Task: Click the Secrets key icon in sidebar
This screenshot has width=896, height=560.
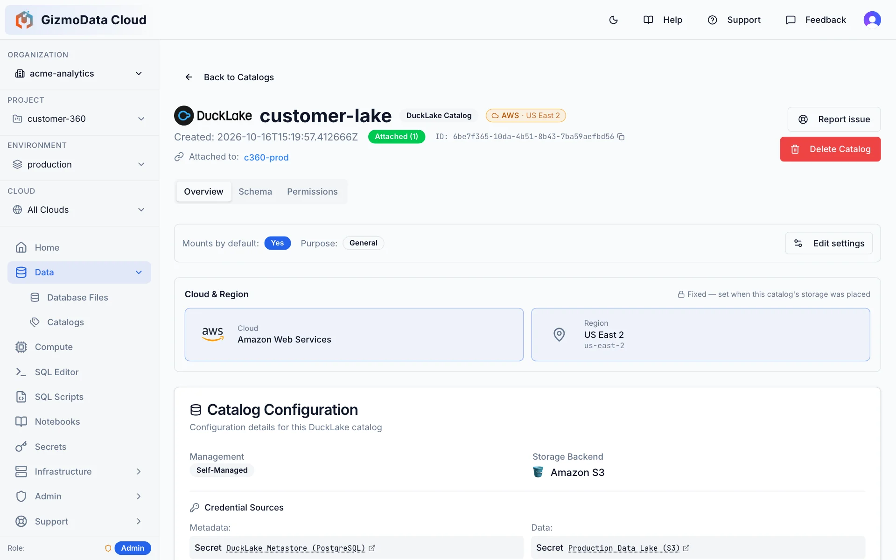Action: pyautogui.click(x=21, y=447)
